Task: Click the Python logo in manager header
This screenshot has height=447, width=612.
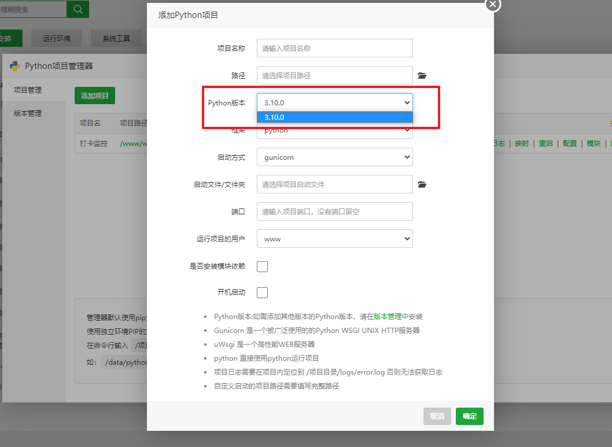Action: 15,66
